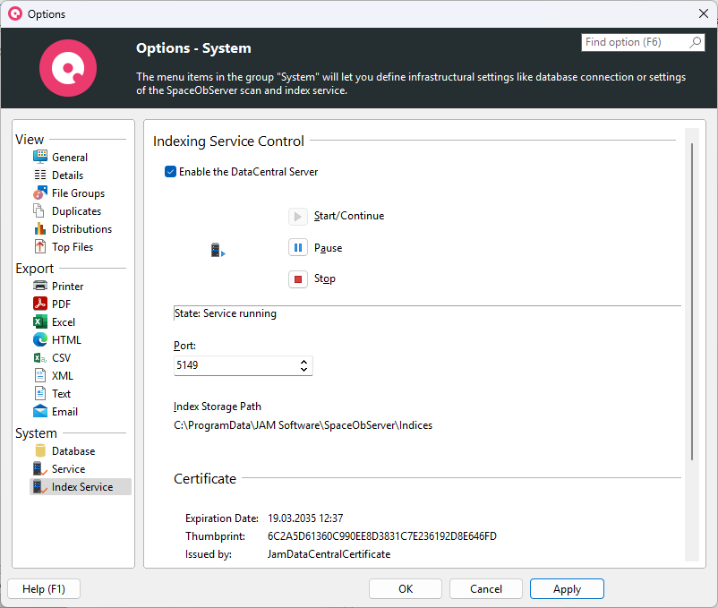The height and width of the screenshot is (608, 718).
Task: Select the Excel export page
Action: coord(64,321)
